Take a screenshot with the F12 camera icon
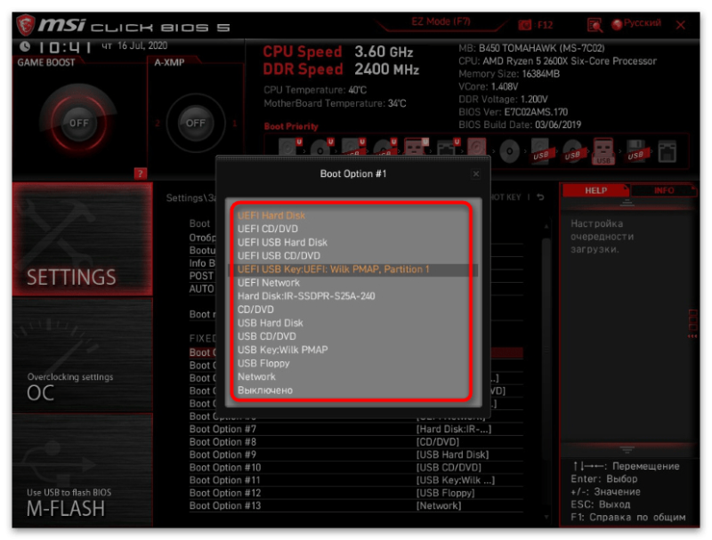 [x=525, y=25]
